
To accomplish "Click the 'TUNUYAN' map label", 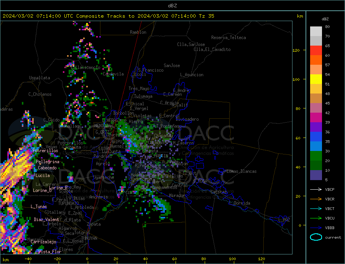I will click(x=89, y=238).
